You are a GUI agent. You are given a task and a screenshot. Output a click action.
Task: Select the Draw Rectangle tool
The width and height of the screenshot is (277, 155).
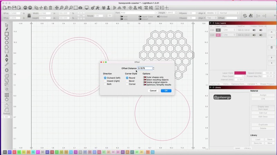[x=7, y=34]
